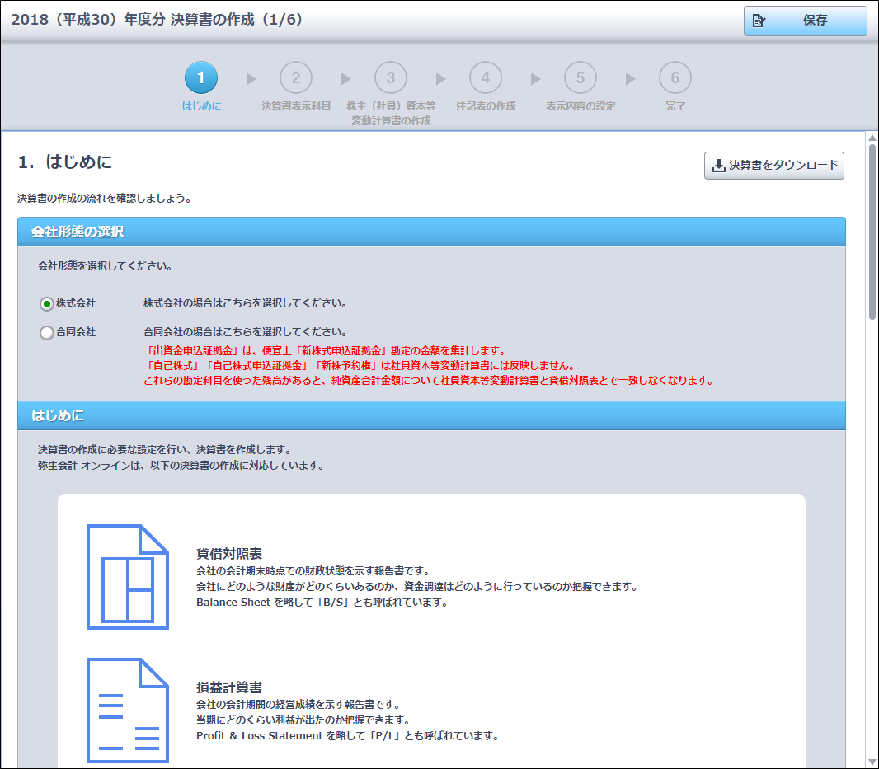
Task: Click the 会社形態の選択 section header
Action: pyautogui.click(x=431, y=232)
